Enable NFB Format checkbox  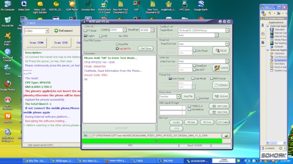pos(212,78)
